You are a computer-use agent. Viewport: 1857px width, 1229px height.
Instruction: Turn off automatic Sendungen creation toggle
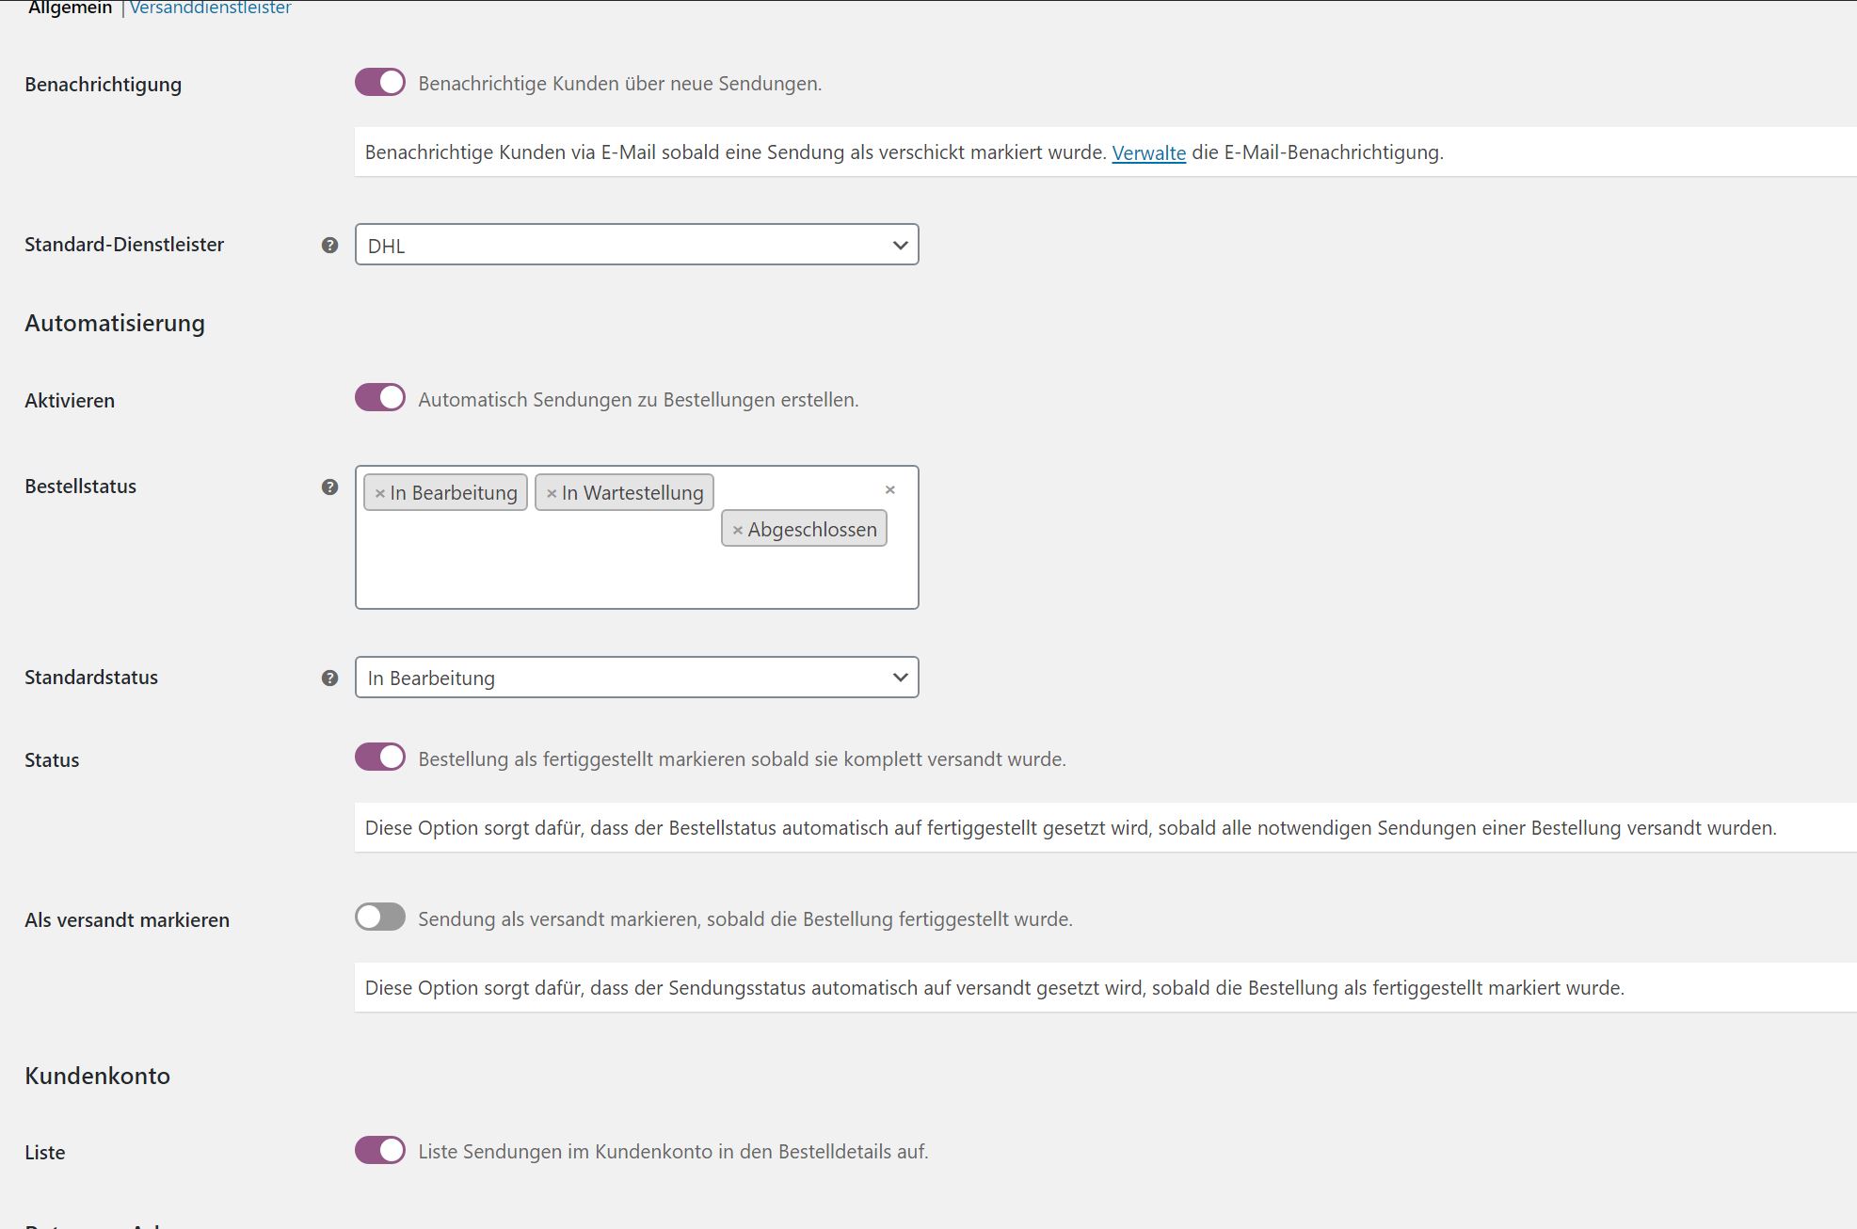(380, 398)
